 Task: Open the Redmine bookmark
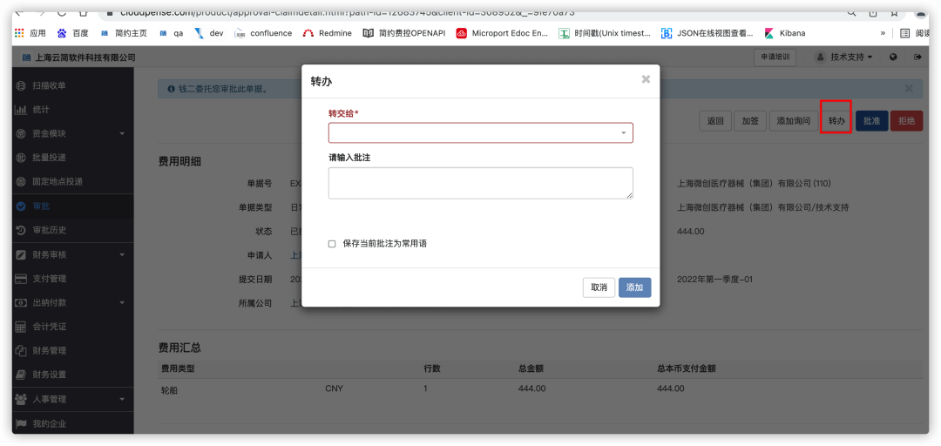click(x=328, y=34)
